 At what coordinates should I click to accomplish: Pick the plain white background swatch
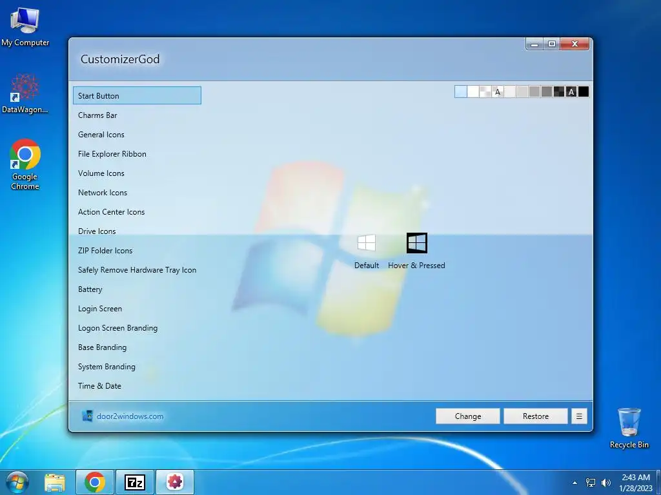click(x=473, y=92)
